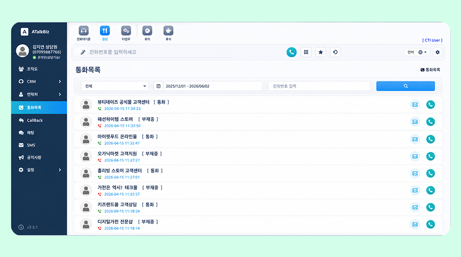This screenshot has width=461, height=257.
Task: Set status to 전화대기중 headset icon
Action: pos(84,31)
